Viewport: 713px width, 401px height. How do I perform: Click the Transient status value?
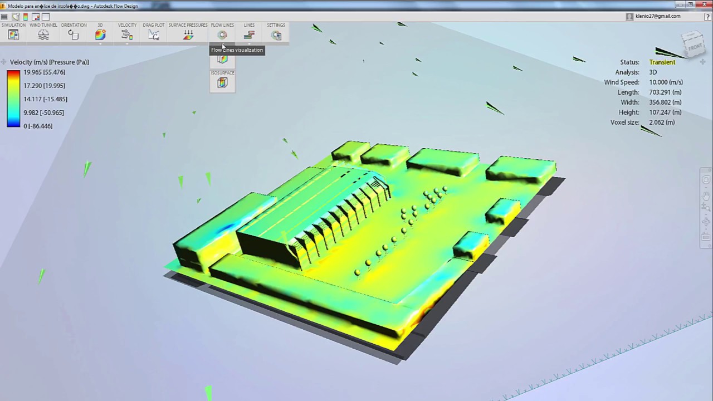pos(662,62)
